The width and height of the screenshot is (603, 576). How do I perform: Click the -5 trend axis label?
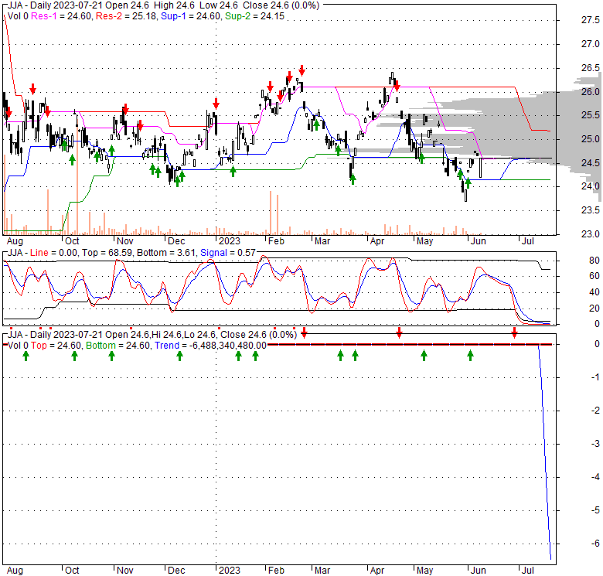tap(595, 510)
